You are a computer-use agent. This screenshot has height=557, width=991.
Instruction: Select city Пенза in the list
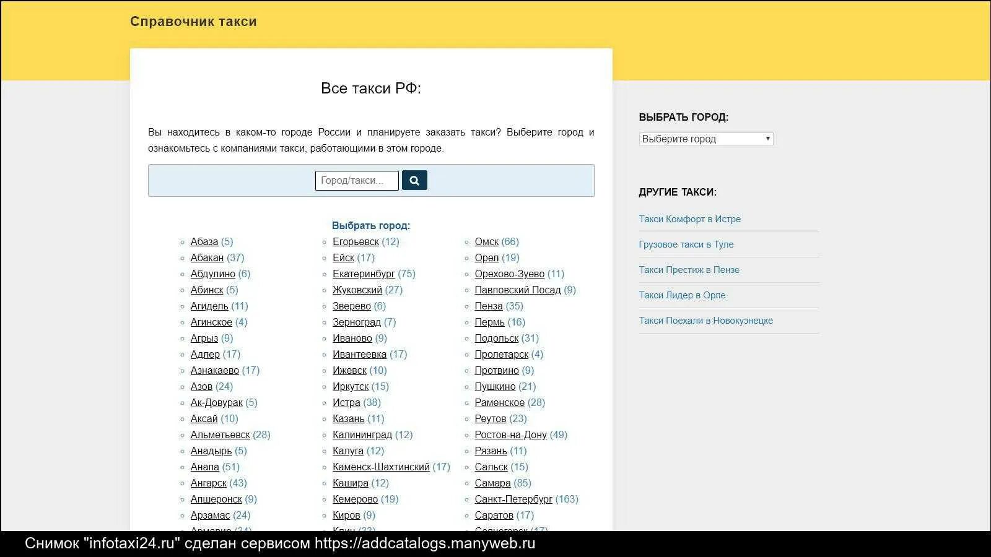[489, 306]
